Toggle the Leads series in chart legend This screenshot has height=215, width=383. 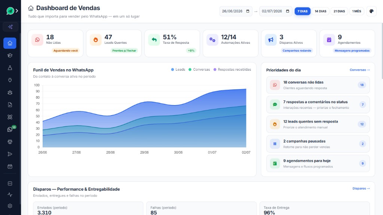tap(178, 70)
